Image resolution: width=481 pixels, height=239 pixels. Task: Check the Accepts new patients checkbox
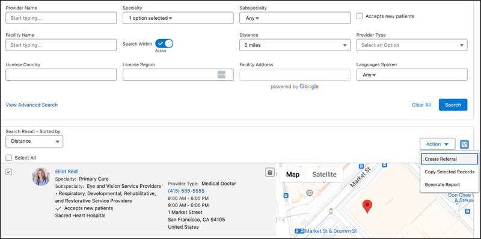[x=360, y=16]
